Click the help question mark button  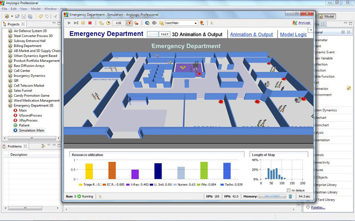tap(311, 30)
